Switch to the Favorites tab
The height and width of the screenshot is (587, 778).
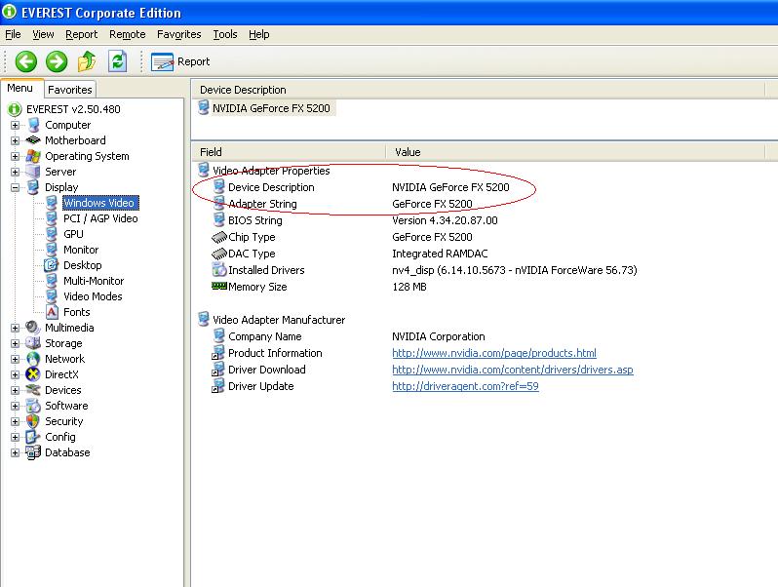click(70, 90)
